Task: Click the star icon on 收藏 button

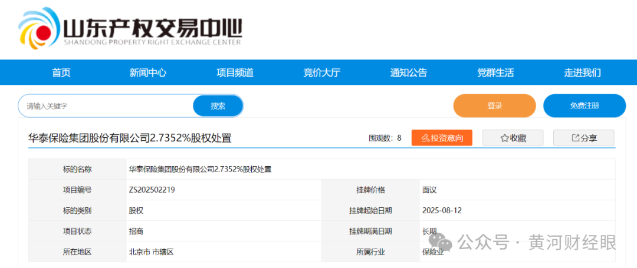Action: pos(504,138)
